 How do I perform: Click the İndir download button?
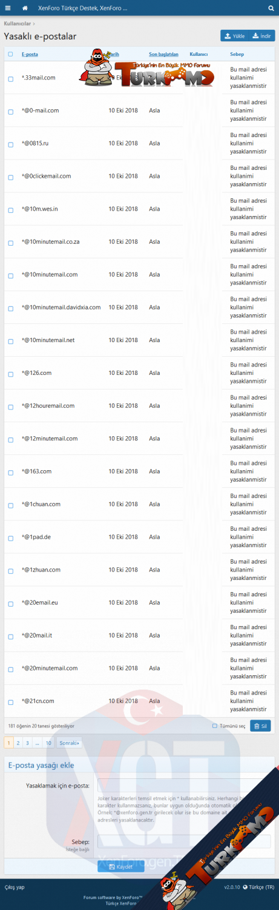(263, 36)
